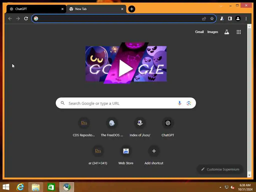The height and width of the screenshot is (192, 256).
Task: Switch to the ChatGPT tab
Action: (36, 9)
